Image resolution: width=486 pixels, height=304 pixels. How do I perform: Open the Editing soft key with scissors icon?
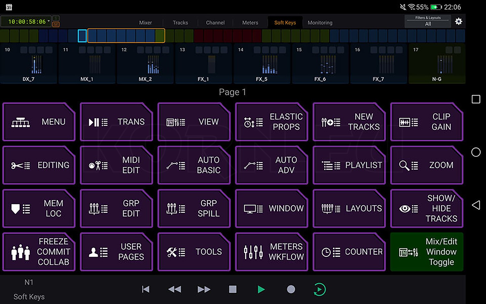pyautogui.click(x=39, y=165)
